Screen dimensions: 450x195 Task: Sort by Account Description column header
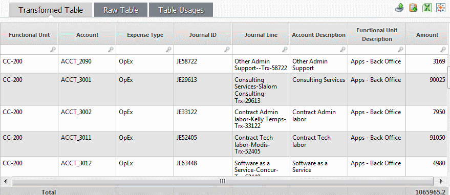319,35
